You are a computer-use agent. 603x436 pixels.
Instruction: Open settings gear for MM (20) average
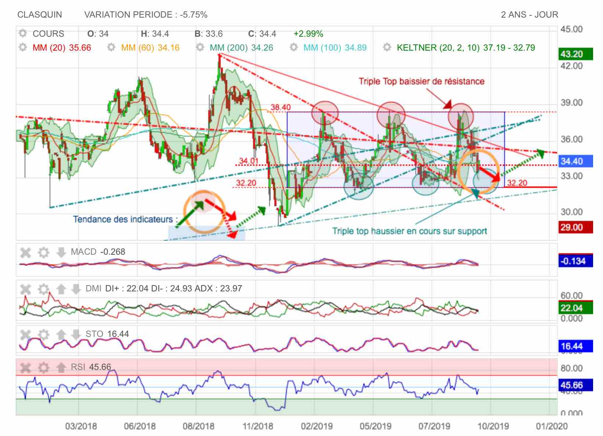pos(23,47)
